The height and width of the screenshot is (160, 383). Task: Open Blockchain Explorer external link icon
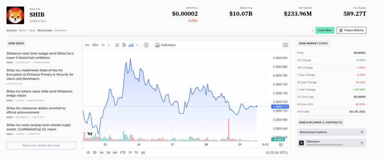(362, 132)
